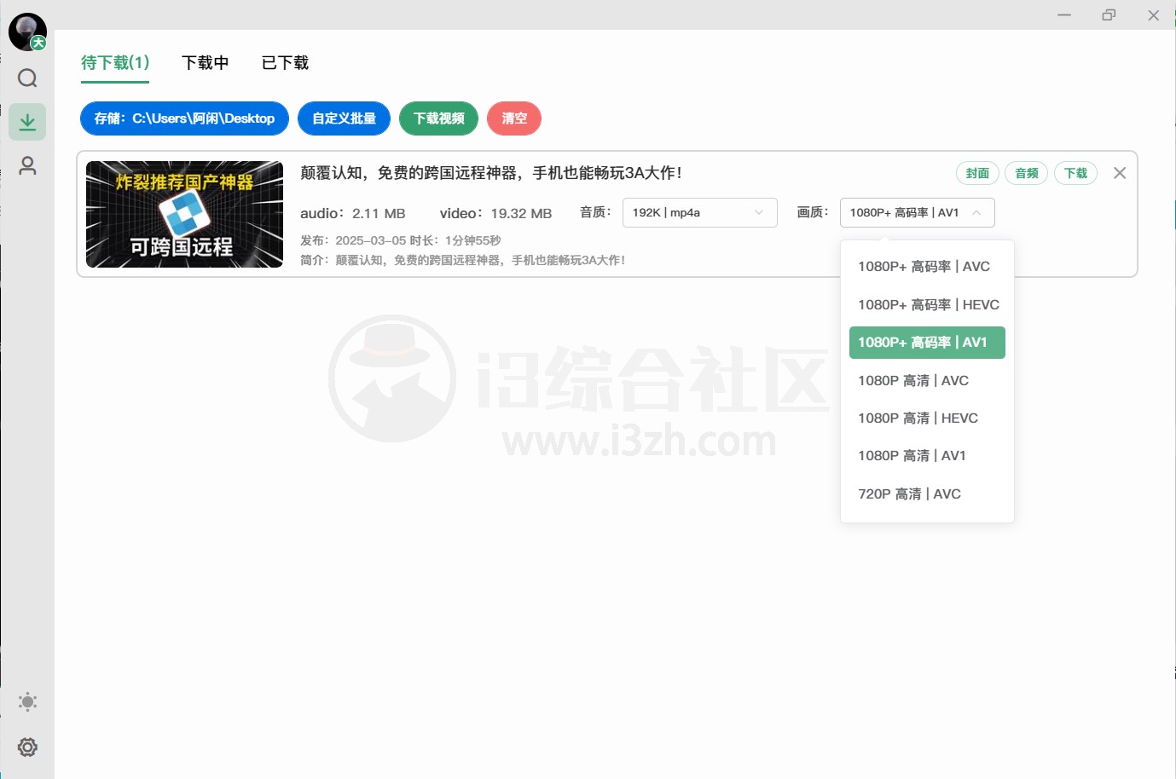Select the download manager icon in sidebar
This screenshot has height=779, width=1176.
[27, 121]
